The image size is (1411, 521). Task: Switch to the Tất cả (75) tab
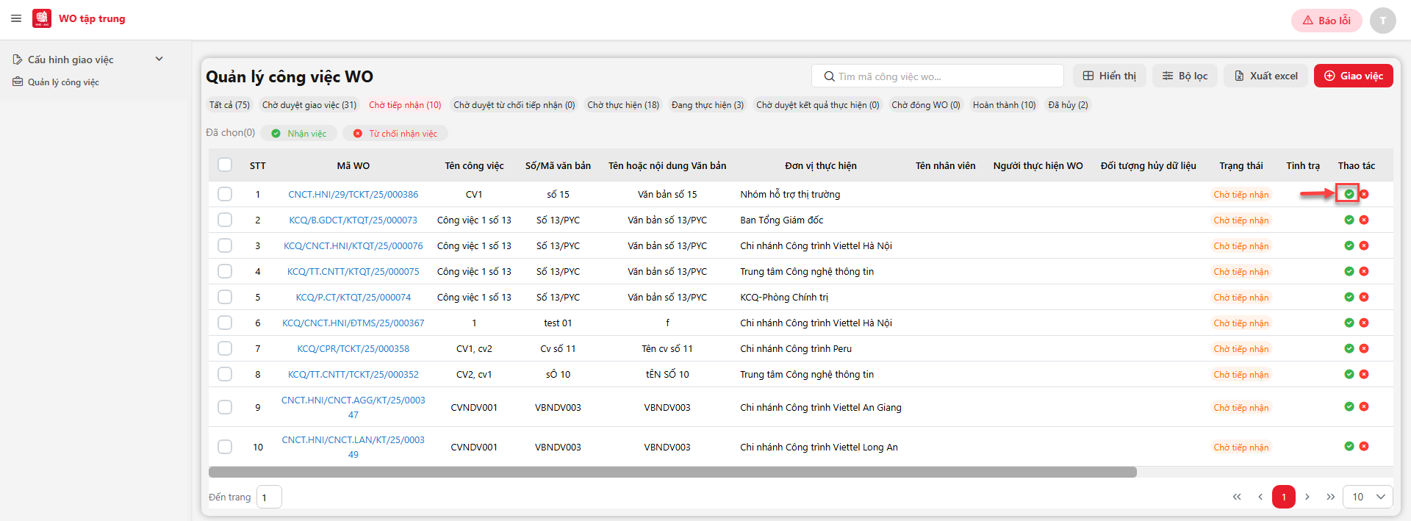[229, 105]
